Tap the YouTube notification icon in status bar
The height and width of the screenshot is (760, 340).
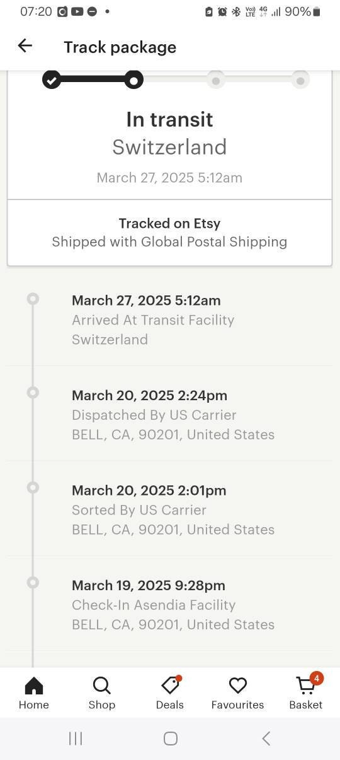77,11
